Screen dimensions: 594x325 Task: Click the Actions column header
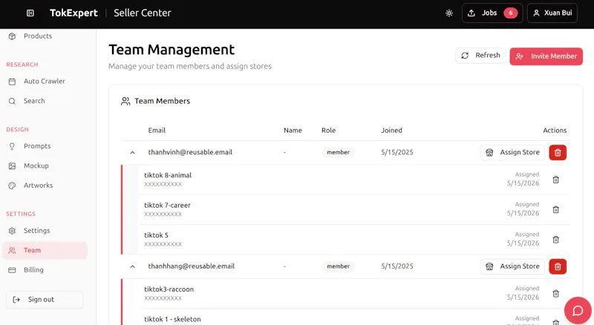pos(555,131)
